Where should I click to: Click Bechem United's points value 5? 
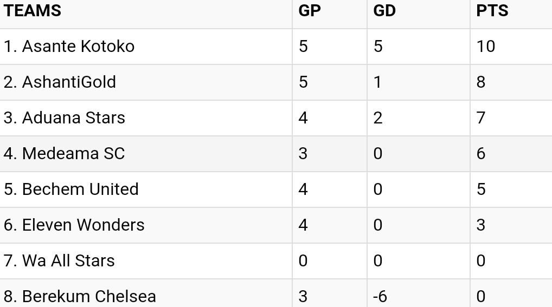click(481, 189)
